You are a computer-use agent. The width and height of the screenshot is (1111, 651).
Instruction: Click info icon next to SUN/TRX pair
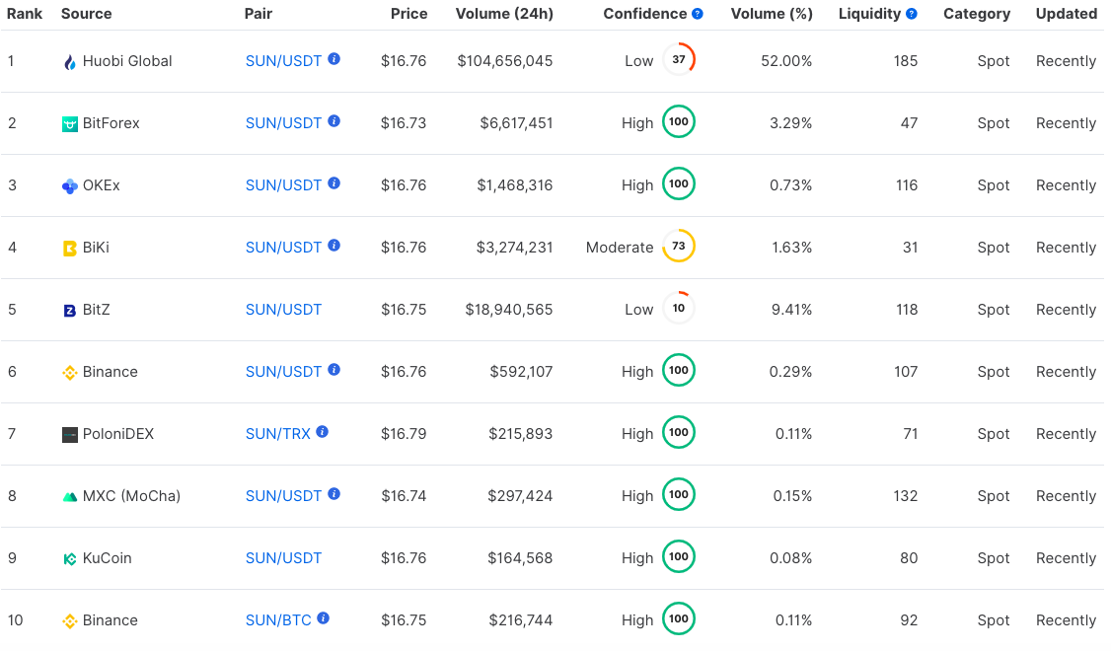coord(323,432)
